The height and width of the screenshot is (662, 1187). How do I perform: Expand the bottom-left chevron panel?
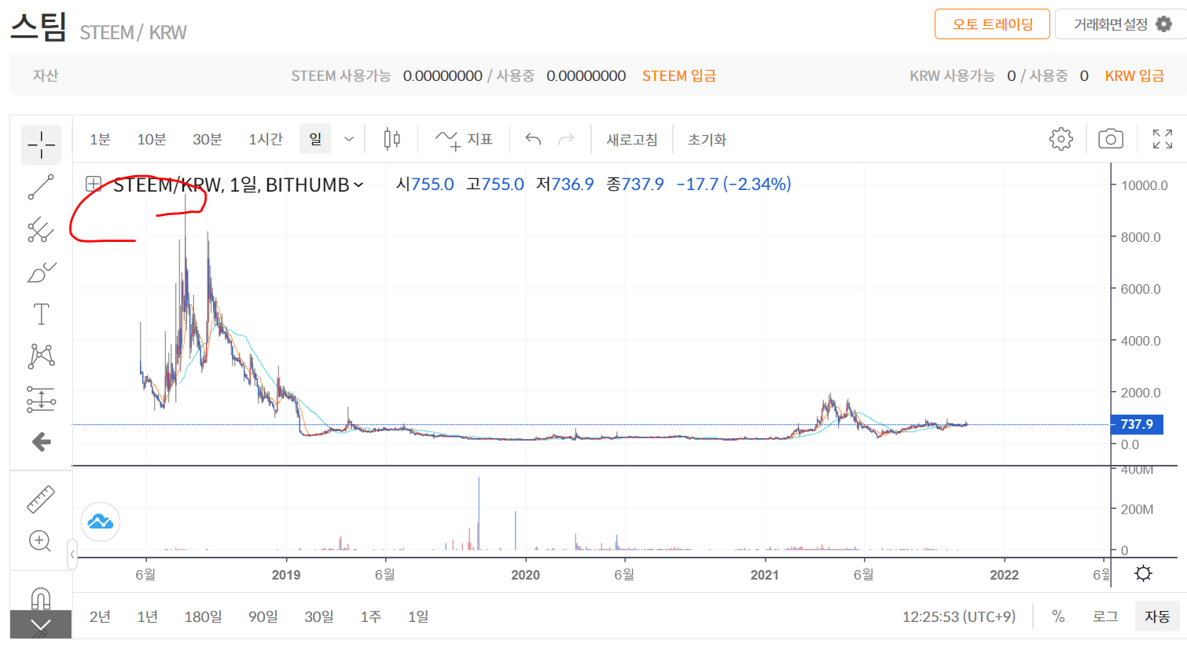(x=40, y=625)
